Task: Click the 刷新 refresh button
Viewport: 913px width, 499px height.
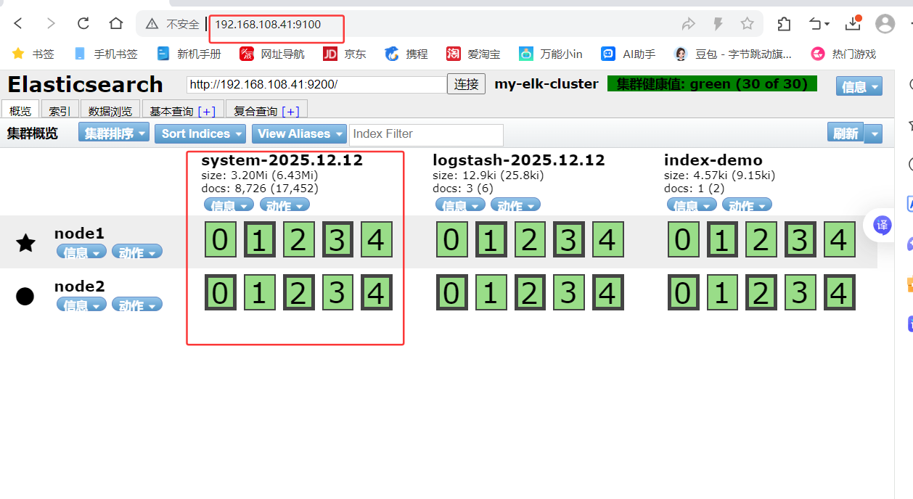Action: (x=846, y=133)
